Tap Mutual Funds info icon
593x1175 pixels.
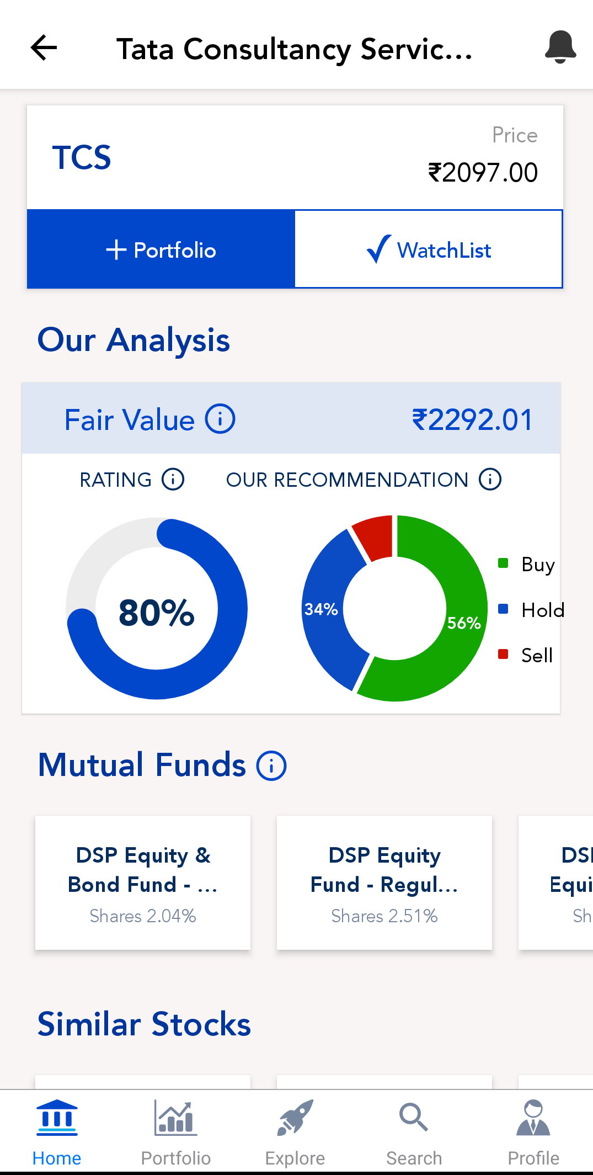271,765
